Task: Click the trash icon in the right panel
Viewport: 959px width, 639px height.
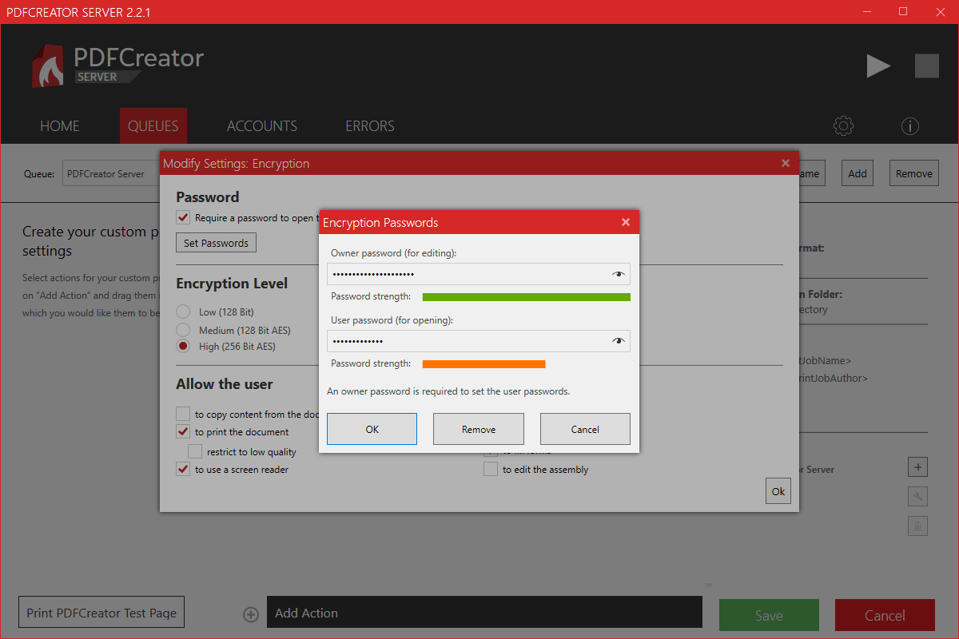Action: (x=918, y=526)
